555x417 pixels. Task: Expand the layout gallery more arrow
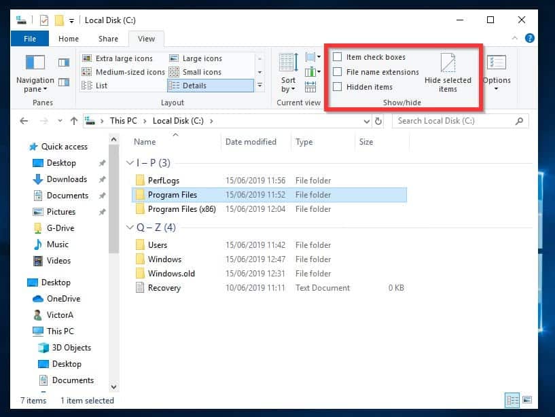(x=259, y=86)
